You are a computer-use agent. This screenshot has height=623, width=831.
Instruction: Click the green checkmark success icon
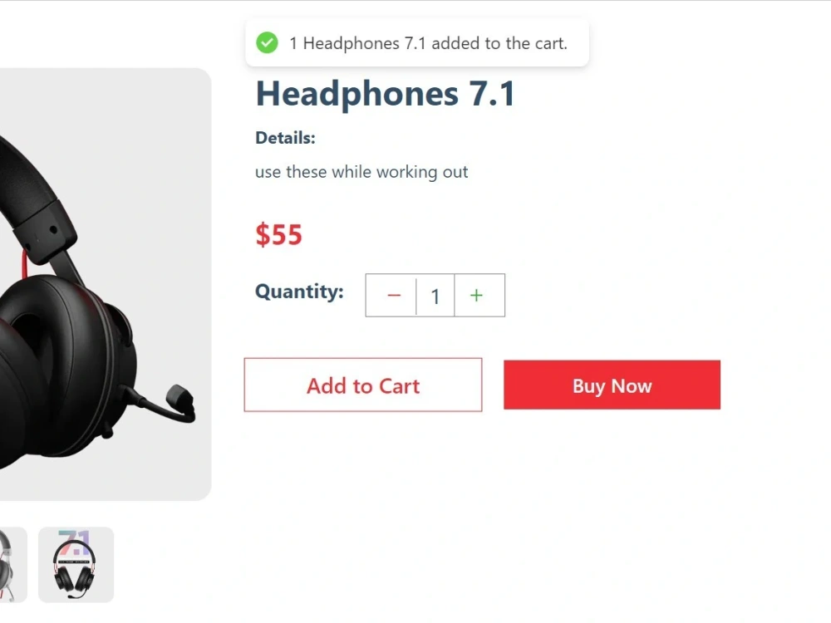click(x=267, y=43)
